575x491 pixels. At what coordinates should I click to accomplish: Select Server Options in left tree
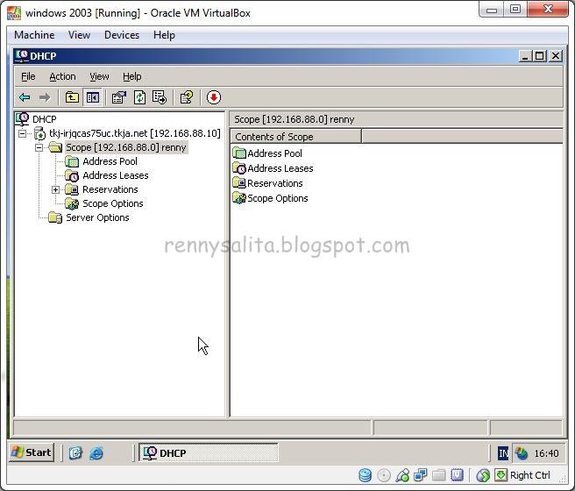[97, 217]
